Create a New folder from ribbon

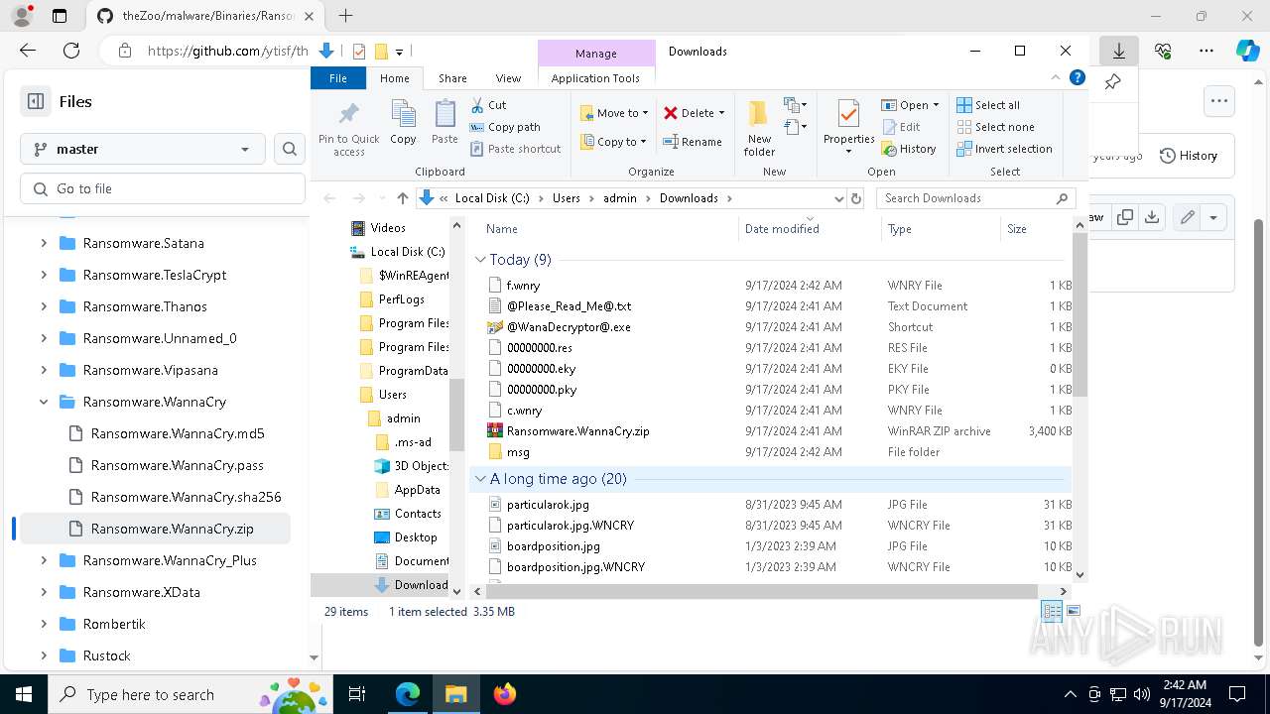click(x=759, y=129)
